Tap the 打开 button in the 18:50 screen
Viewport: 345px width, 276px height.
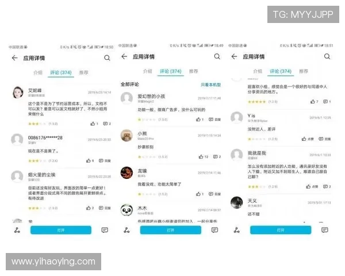click(61, 230)
